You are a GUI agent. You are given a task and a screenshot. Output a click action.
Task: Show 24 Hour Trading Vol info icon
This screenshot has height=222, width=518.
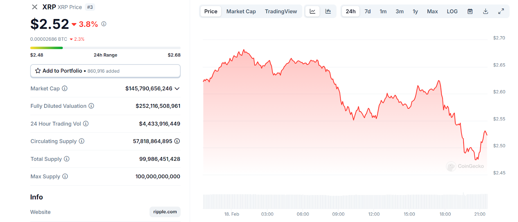tap(86, 124)
